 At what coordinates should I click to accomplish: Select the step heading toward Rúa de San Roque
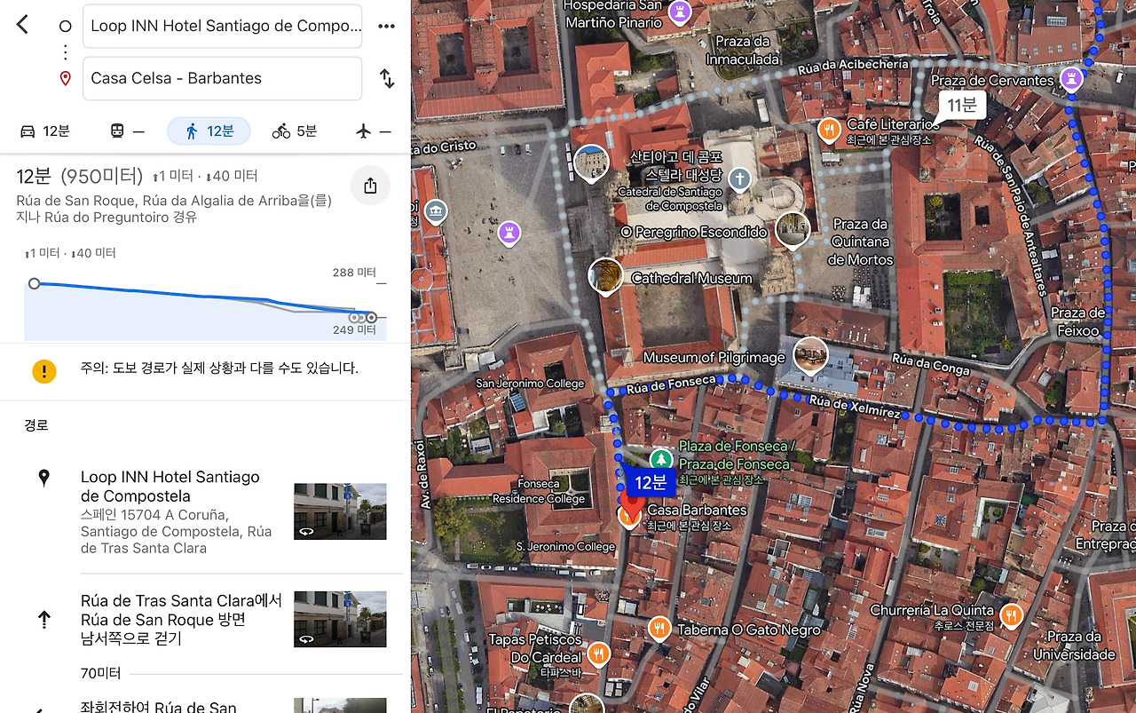click(x=181, y=620)
